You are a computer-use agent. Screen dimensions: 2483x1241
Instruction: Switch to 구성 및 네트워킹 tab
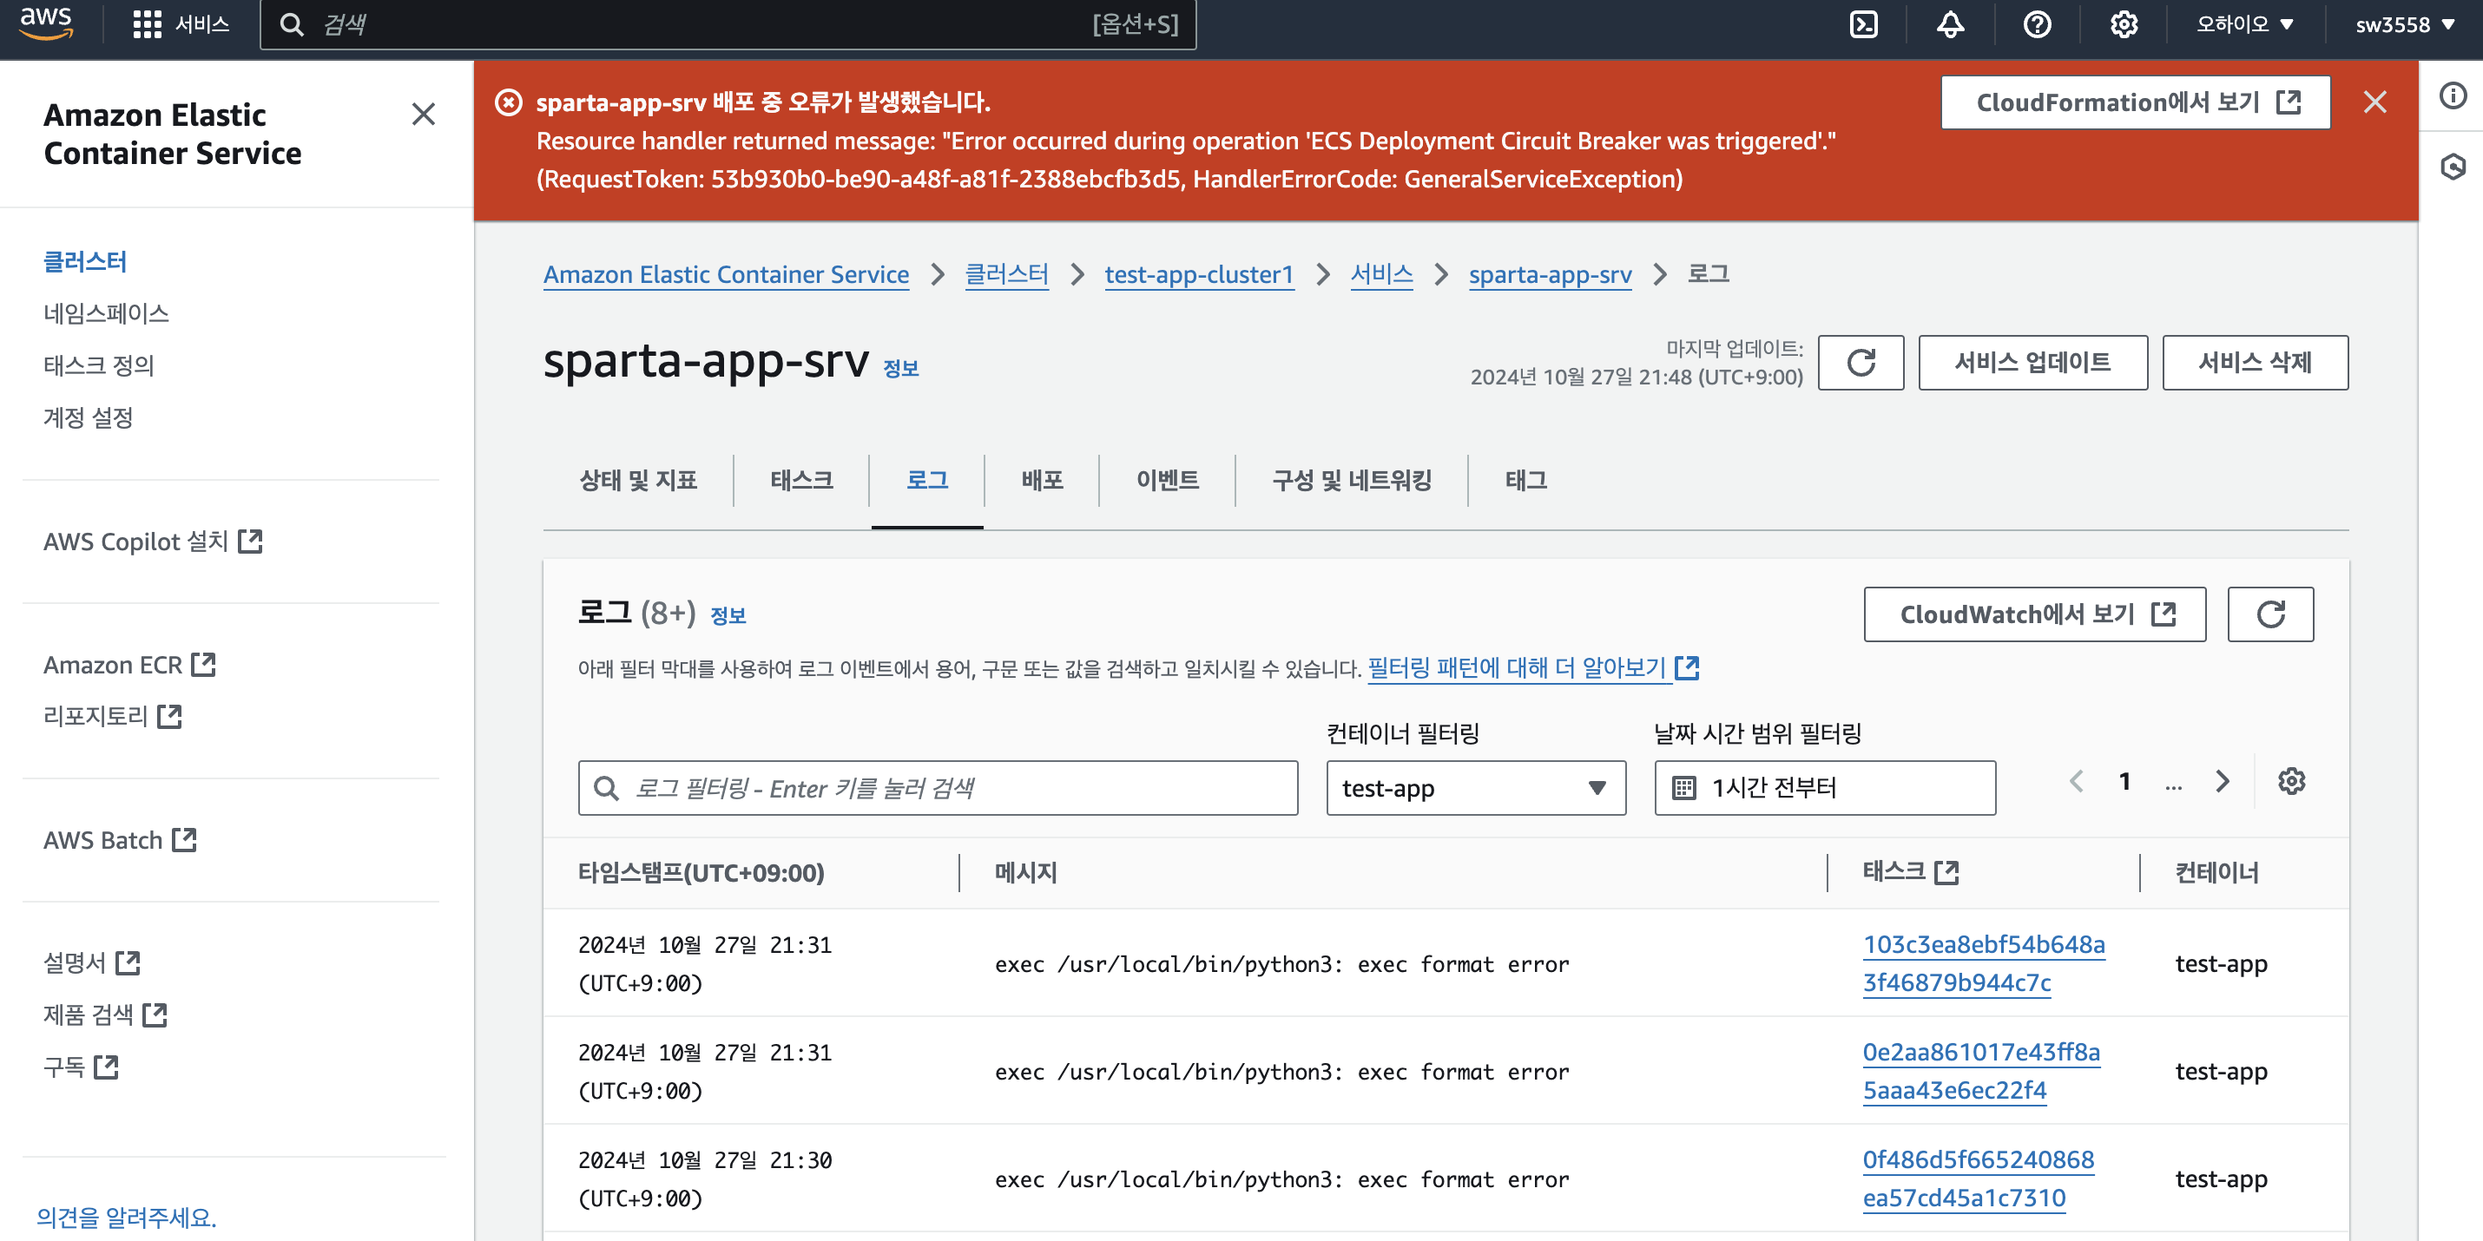(1352, 480)
